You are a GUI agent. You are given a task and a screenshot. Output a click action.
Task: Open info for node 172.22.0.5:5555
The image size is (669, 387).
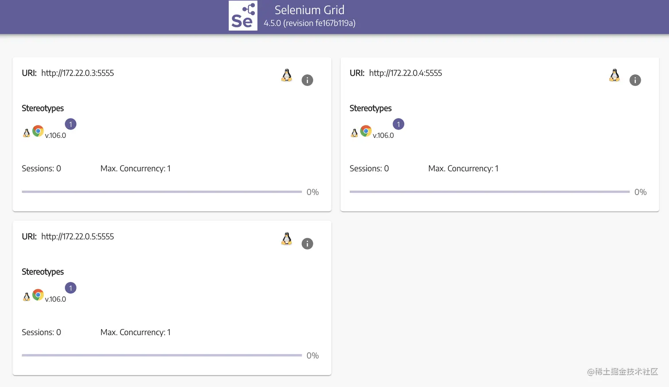307,244
